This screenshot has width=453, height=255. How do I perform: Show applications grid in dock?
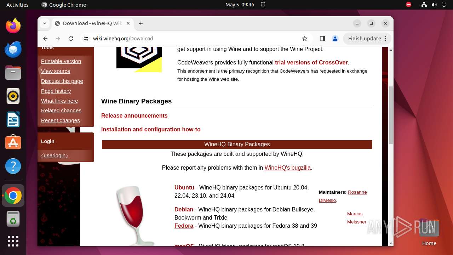[13, 241]
